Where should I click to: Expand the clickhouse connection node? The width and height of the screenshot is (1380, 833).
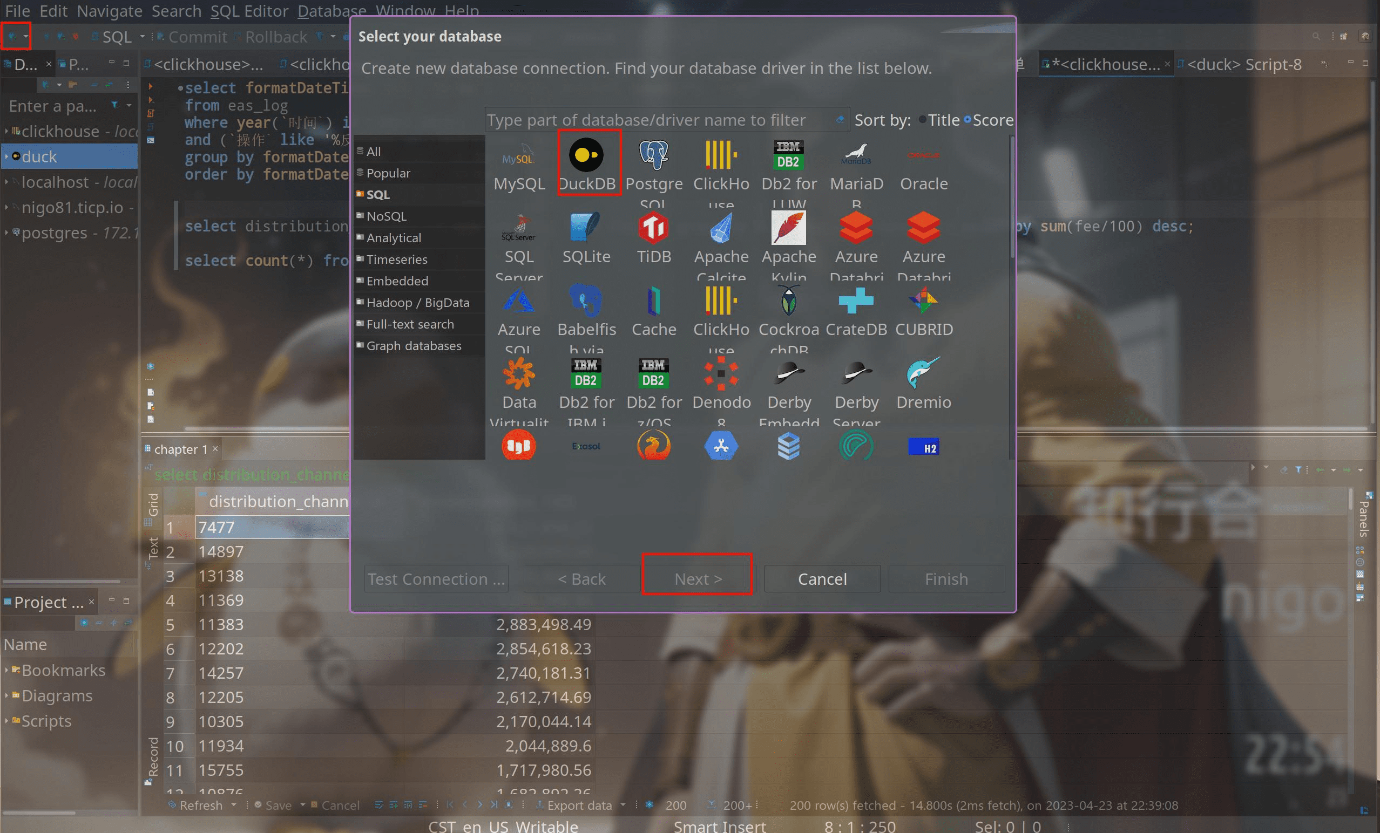click(6, 132)
